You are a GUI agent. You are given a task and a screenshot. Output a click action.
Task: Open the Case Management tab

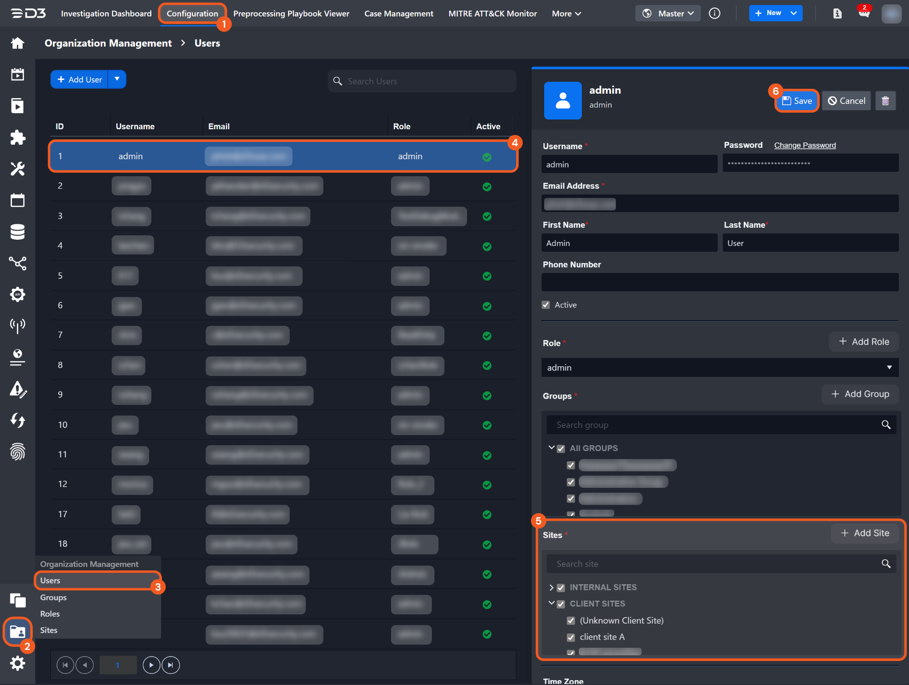pyautogui.click(x=398, y=14)
